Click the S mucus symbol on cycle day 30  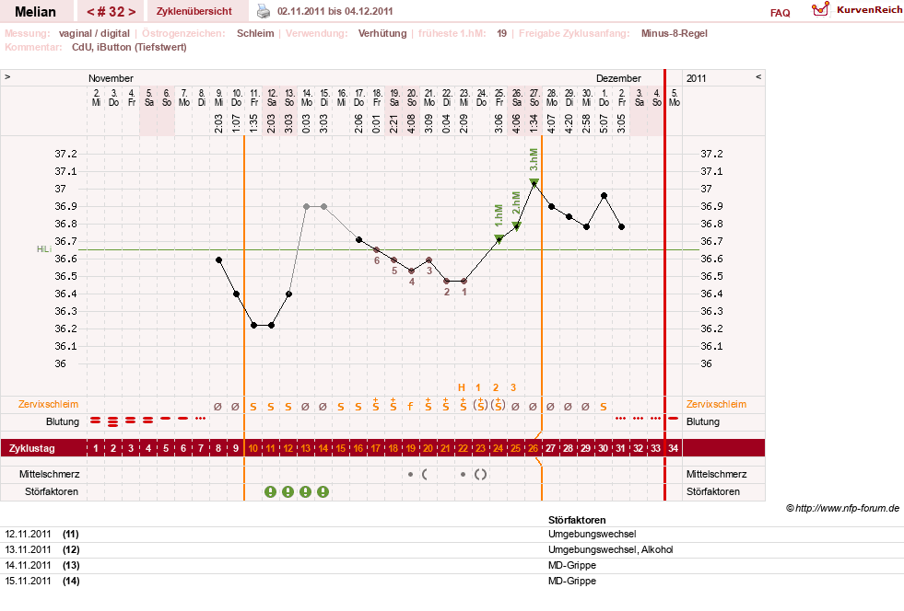click(603, 407)
